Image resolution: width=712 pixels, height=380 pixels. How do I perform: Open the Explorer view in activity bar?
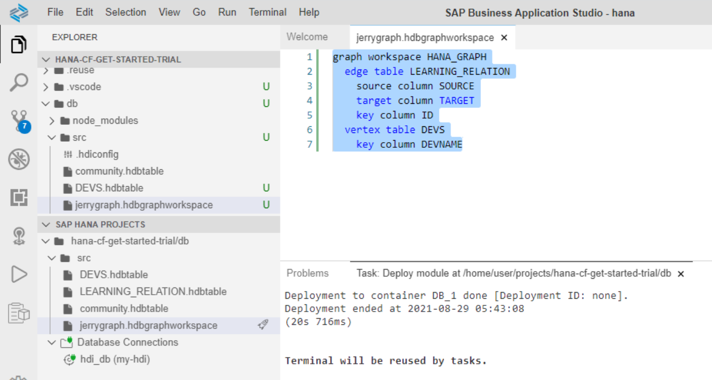(x=18, y=44)
